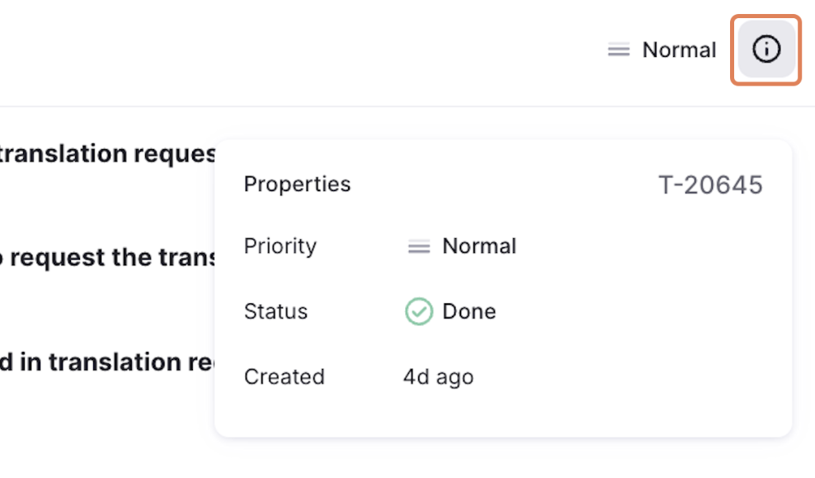Select the Status row label
815x478 pixels.
[x=276, y=312]
